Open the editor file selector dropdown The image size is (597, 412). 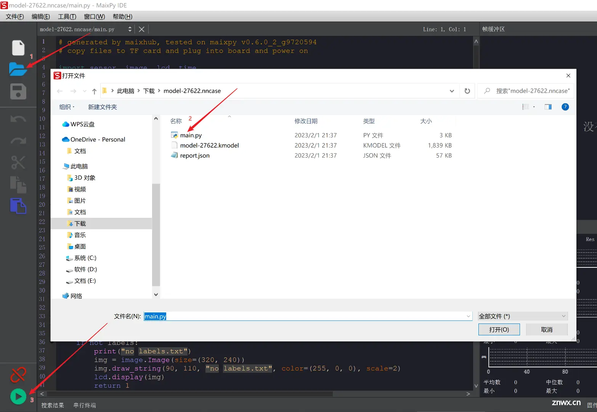point(130,29)
